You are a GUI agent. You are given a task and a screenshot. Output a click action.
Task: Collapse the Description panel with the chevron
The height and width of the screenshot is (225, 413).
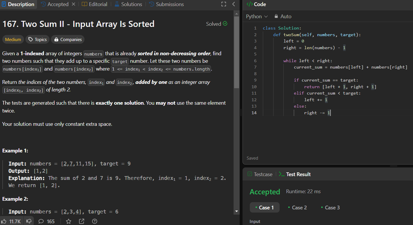coord(233,4)
